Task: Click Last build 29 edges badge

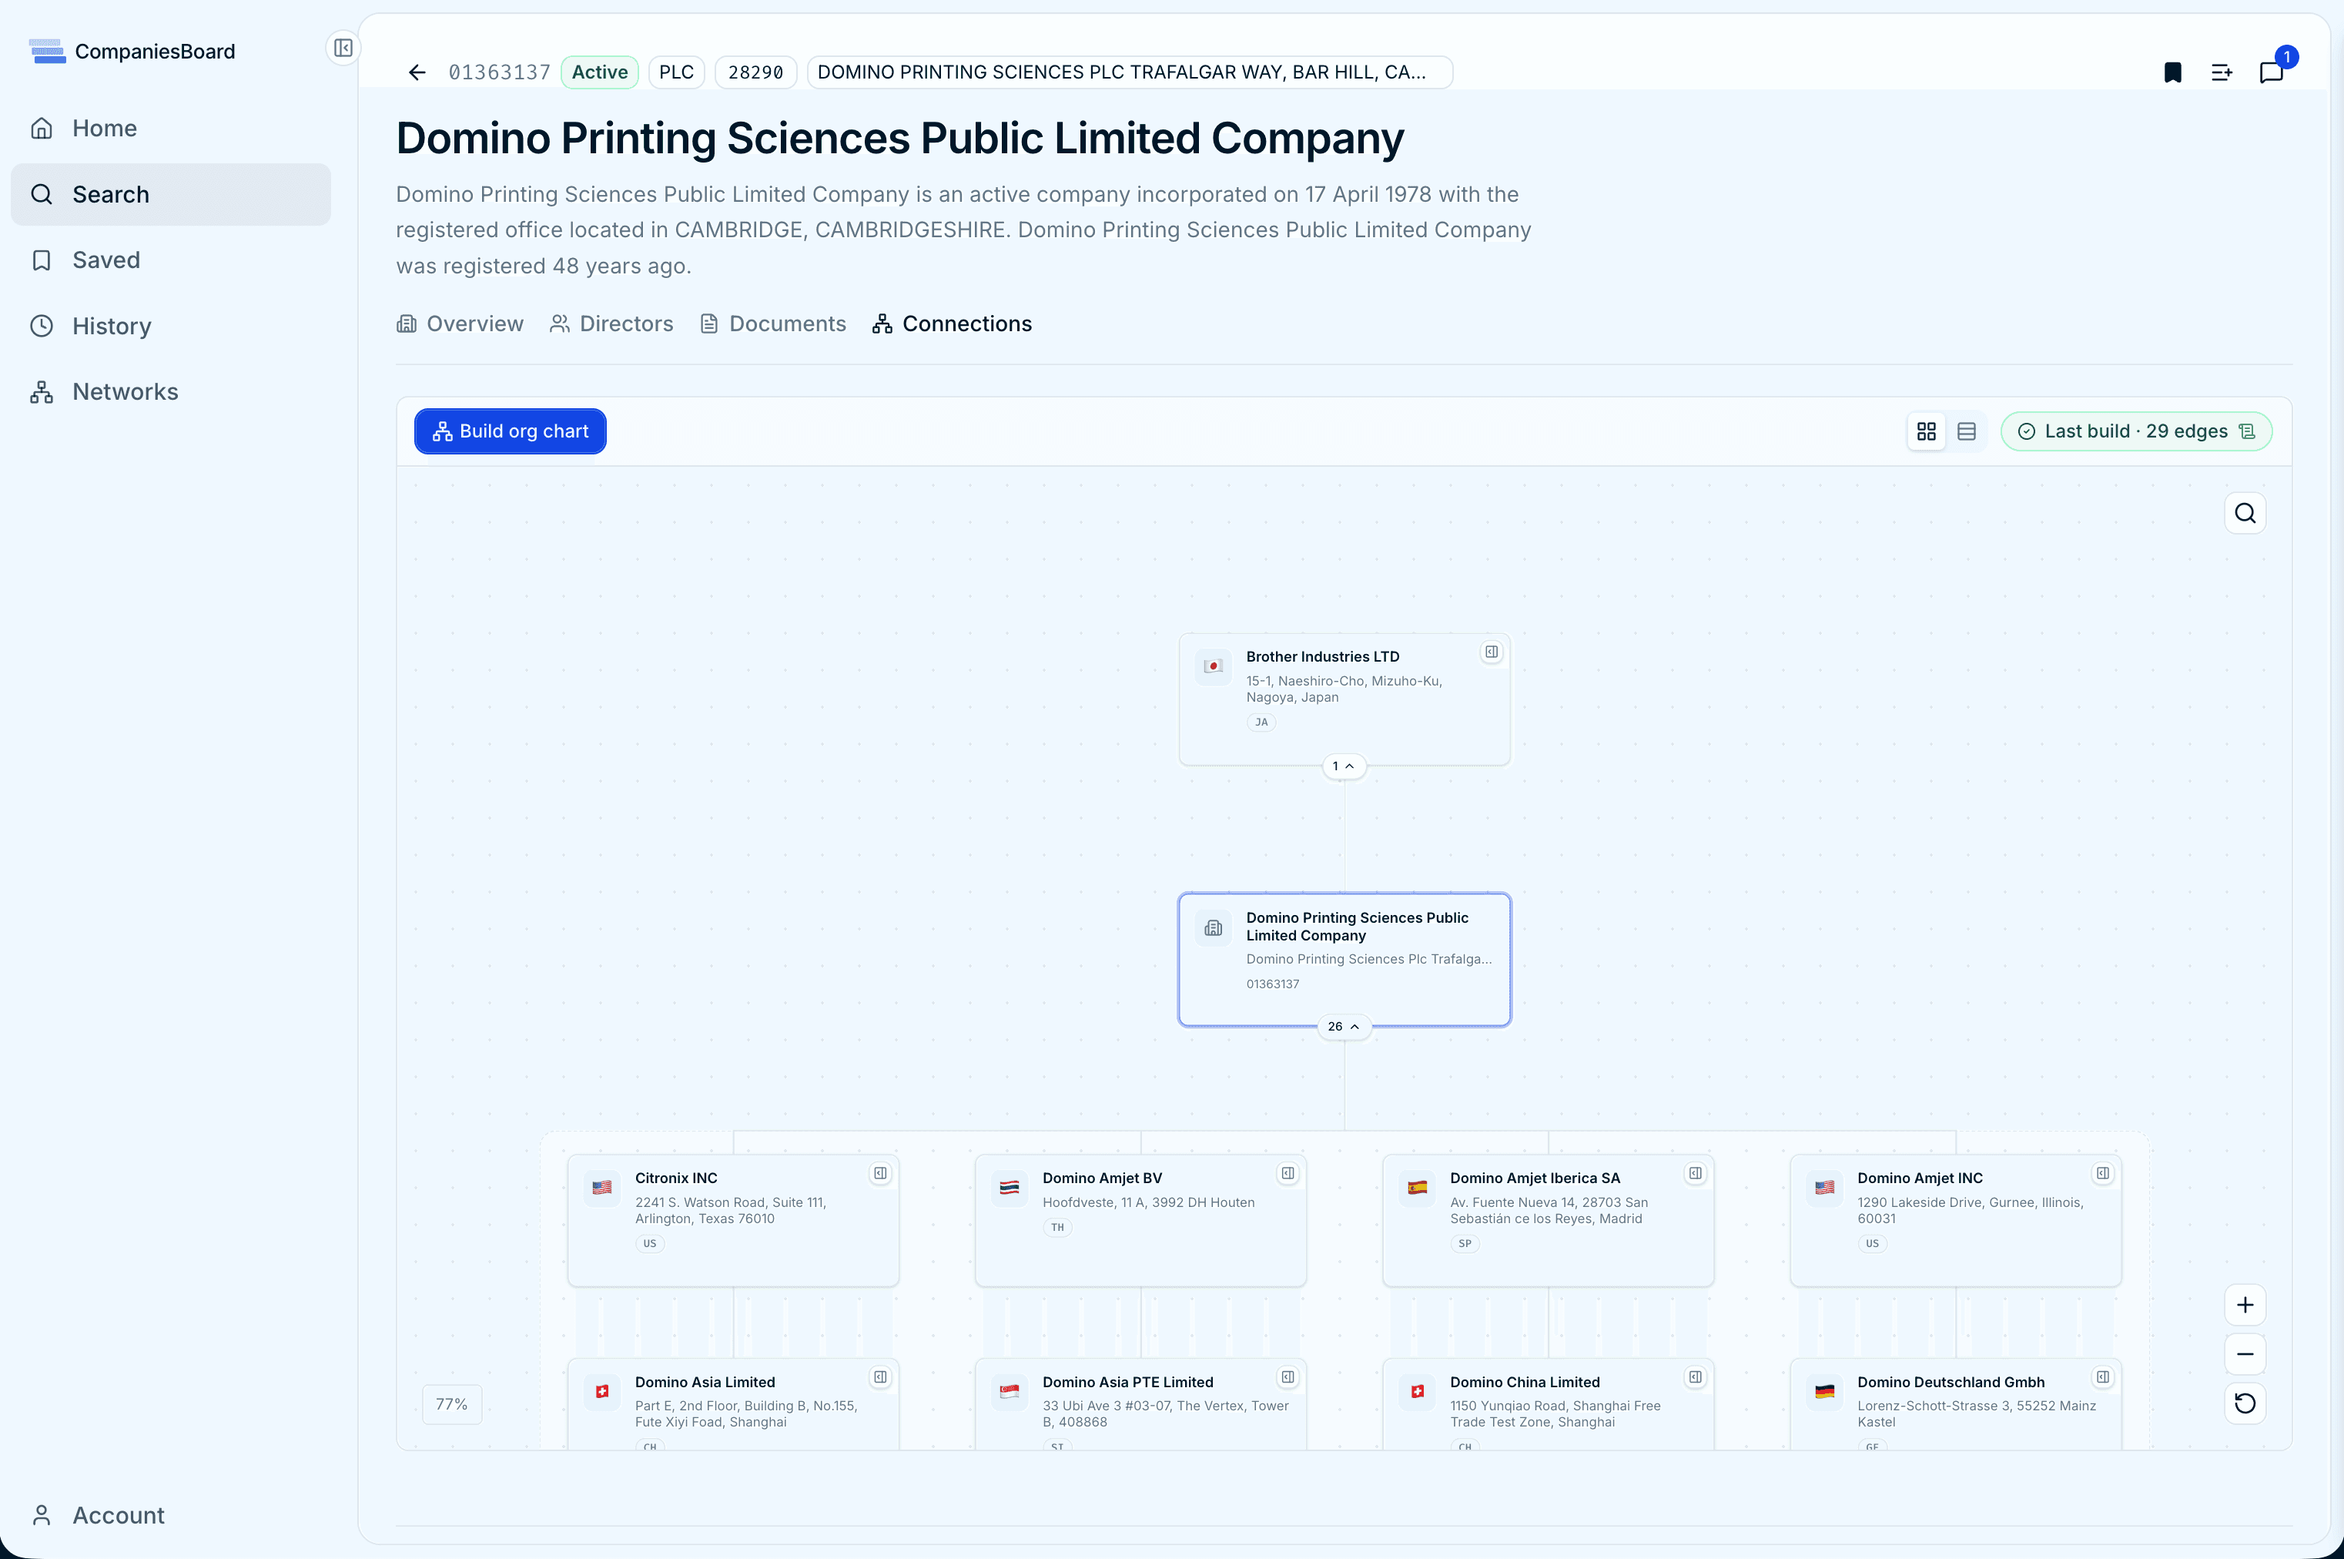Action: pos(2136,431)
